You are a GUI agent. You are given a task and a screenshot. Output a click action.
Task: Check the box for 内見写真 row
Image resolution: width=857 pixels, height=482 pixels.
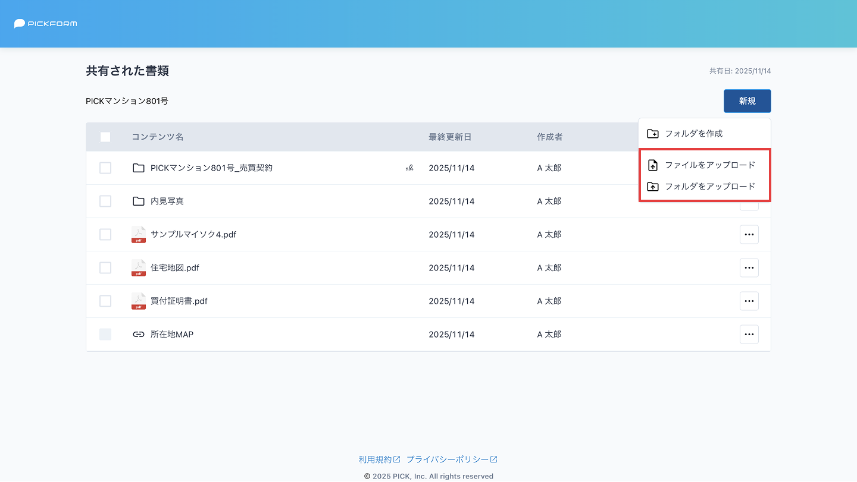coord(105,201)
